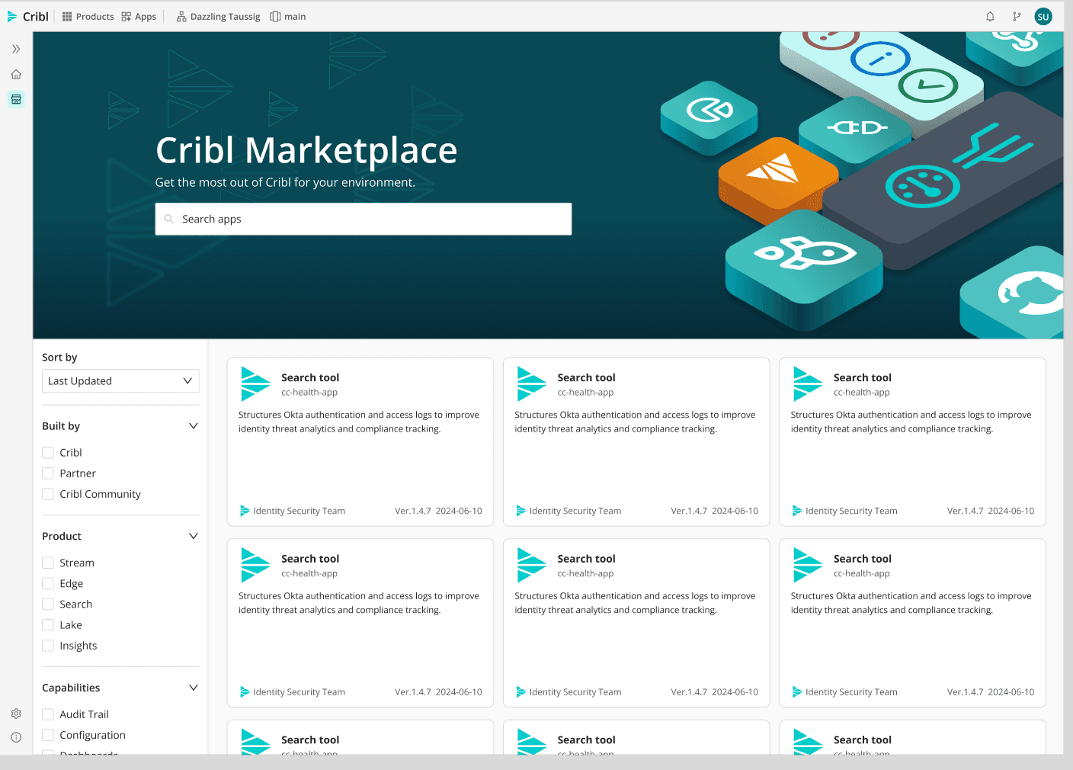Enable the Edge product filter

click(48, 583)
